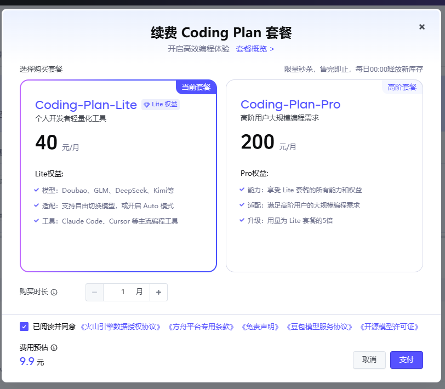
Task: Open 《豆包模型服务协议》 link
Action: click(x=320, y=327)
